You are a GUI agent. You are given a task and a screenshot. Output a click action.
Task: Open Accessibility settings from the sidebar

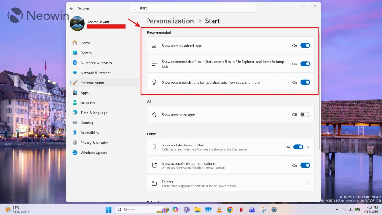90,133
